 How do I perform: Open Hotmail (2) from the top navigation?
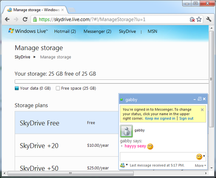pyautogui.click(x=65, y=31)
